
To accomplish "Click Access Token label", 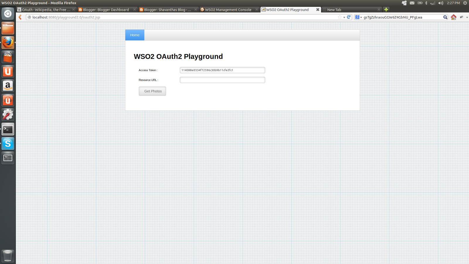I will point(148,70).
